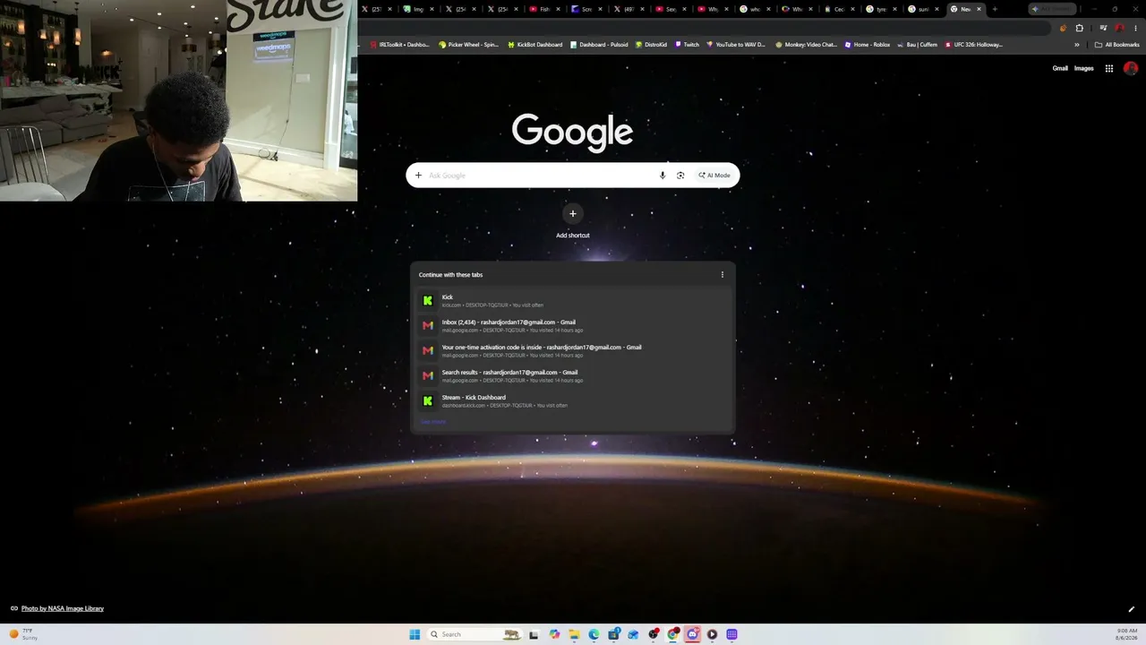Open the Bau | Cuffem bookmark

pyautogui.click(x=918, y=45)
